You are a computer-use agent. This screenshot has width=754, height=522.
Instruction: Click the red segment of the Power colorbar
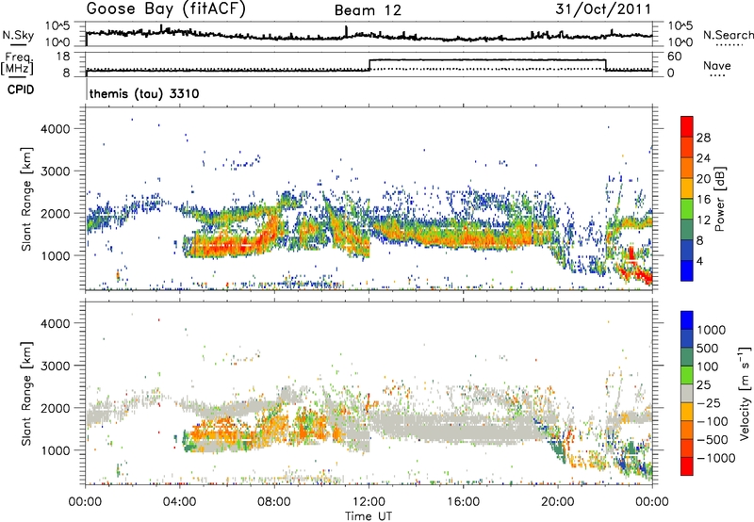coord(687,126)
